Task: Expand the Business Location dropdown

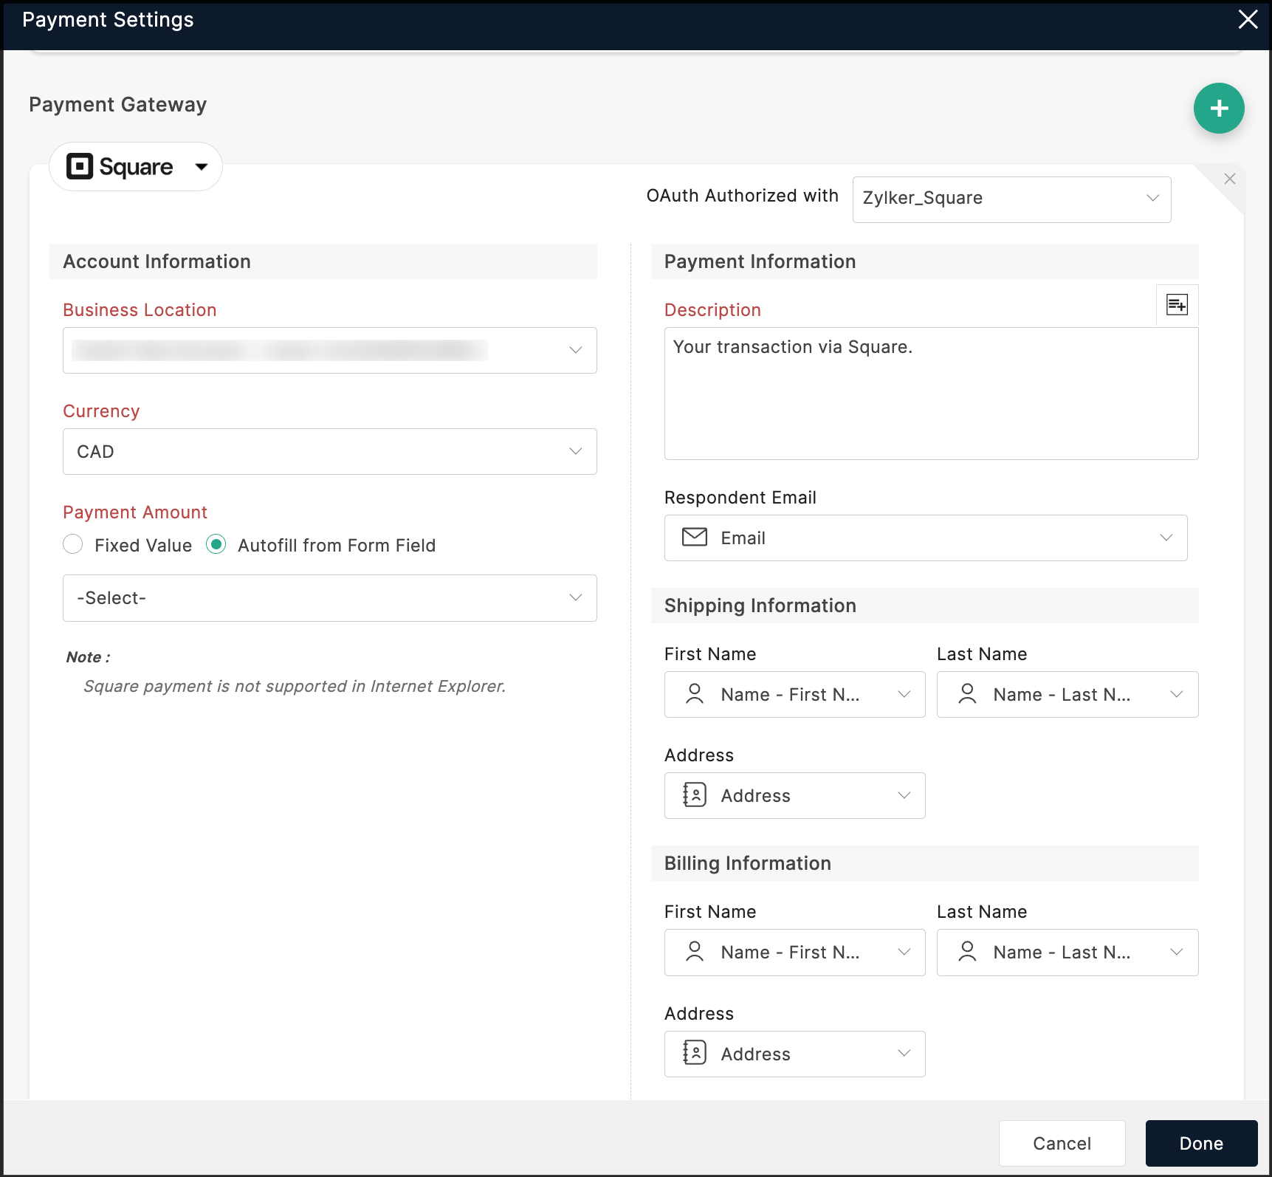Action: pos(329,350)
